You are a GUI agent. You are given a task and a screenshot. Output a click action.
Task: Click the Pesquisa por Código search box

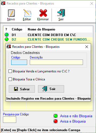pyautogui.click(x=10, y=120)
